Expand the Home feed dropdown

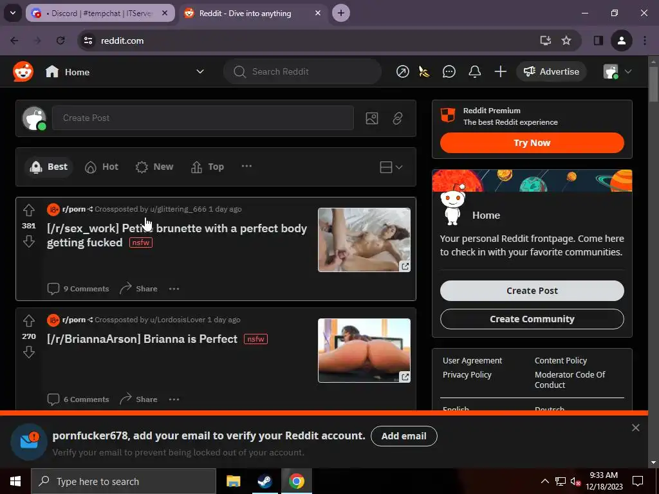coord(200,72)
